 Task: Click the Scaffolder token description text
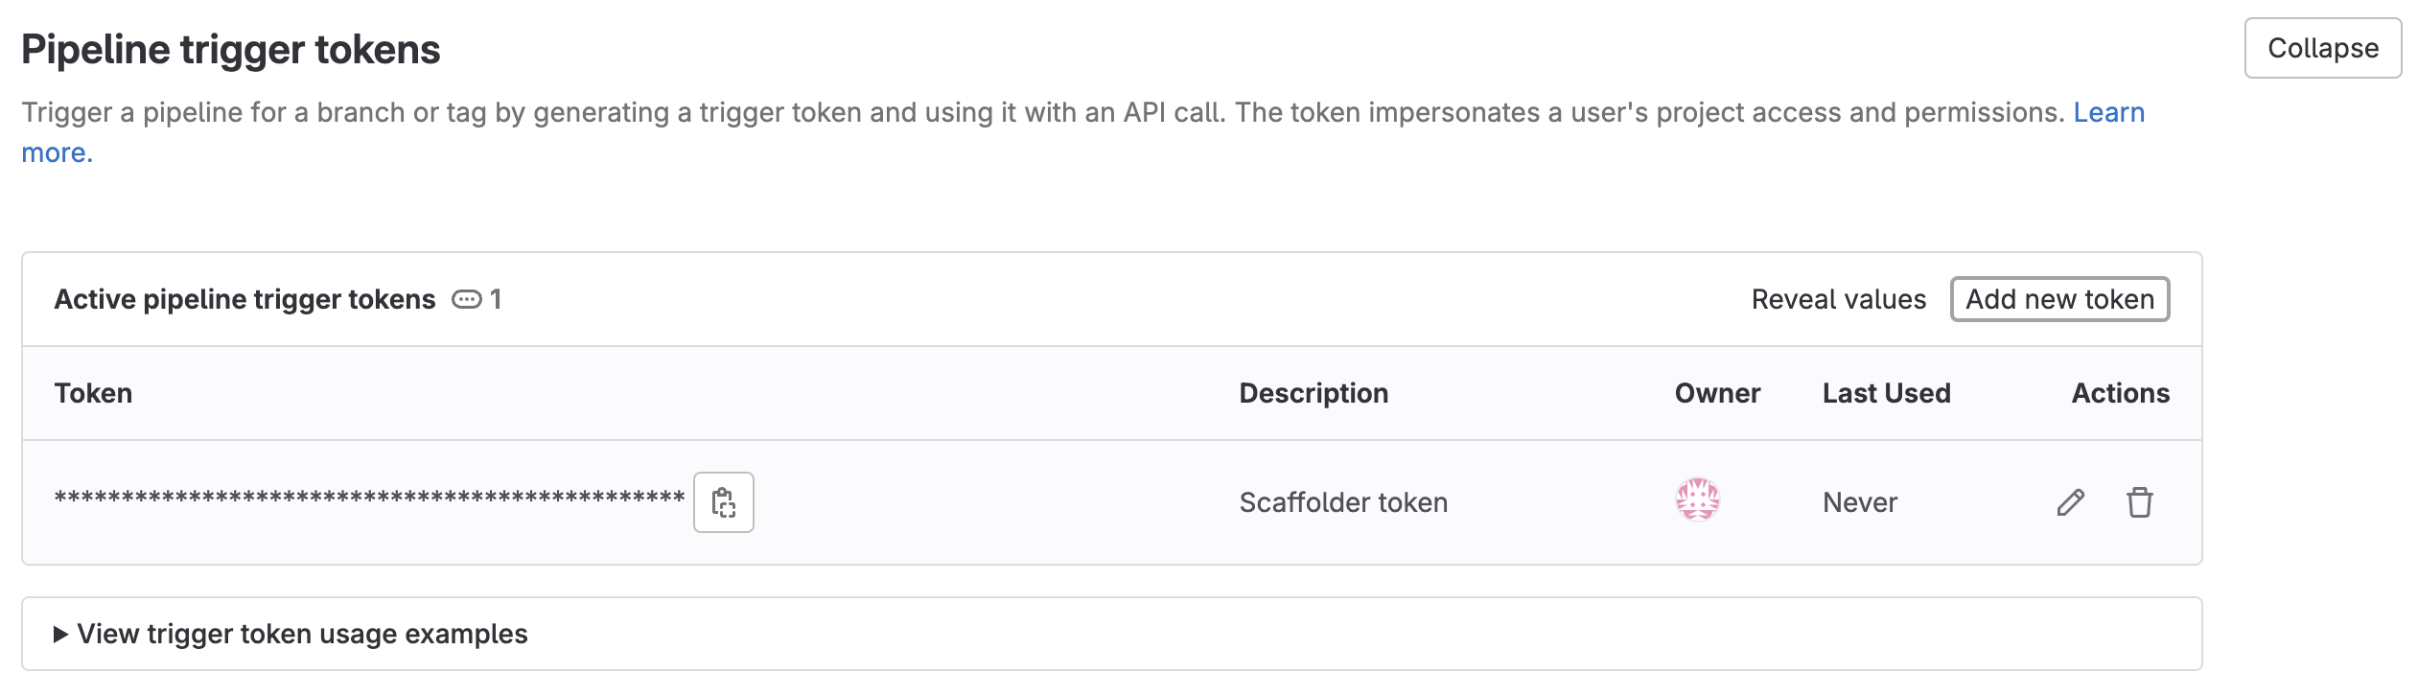click(x=1342, y=502)
